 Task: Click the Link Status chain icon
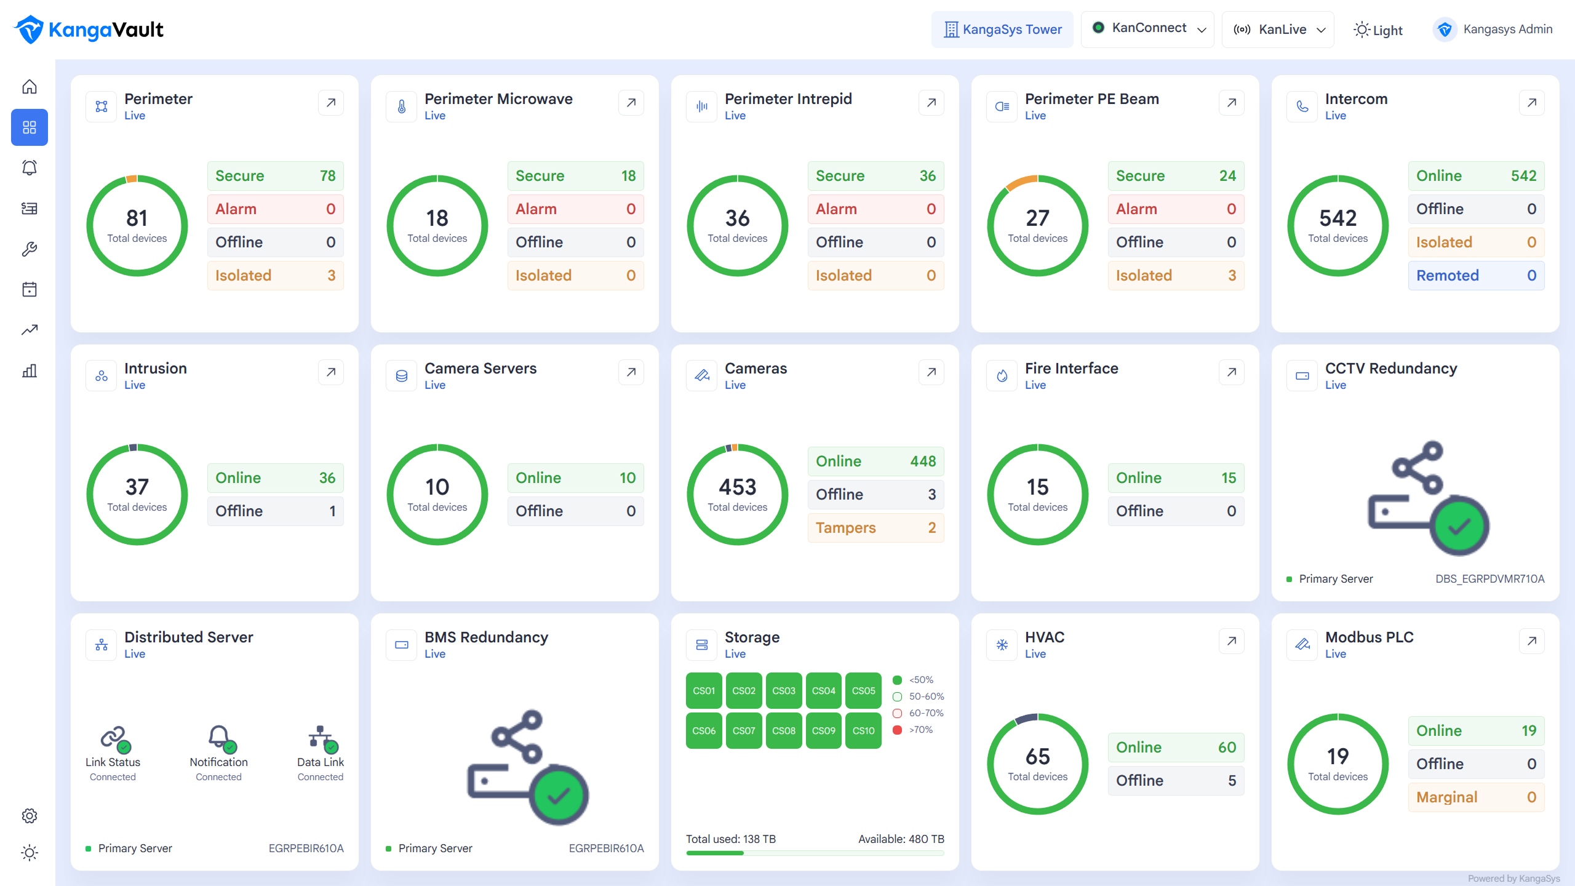point(115,738)
